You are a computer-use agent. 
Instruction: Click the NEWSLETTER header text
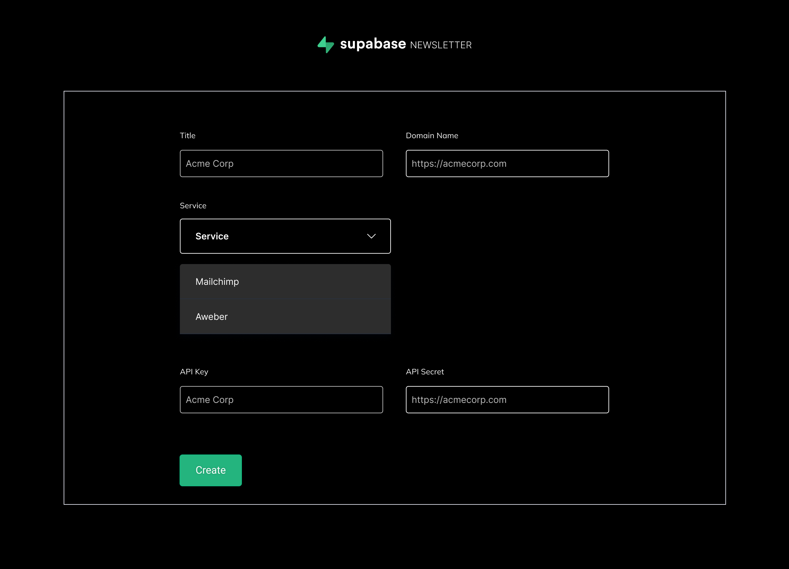(x=440, y=45)
